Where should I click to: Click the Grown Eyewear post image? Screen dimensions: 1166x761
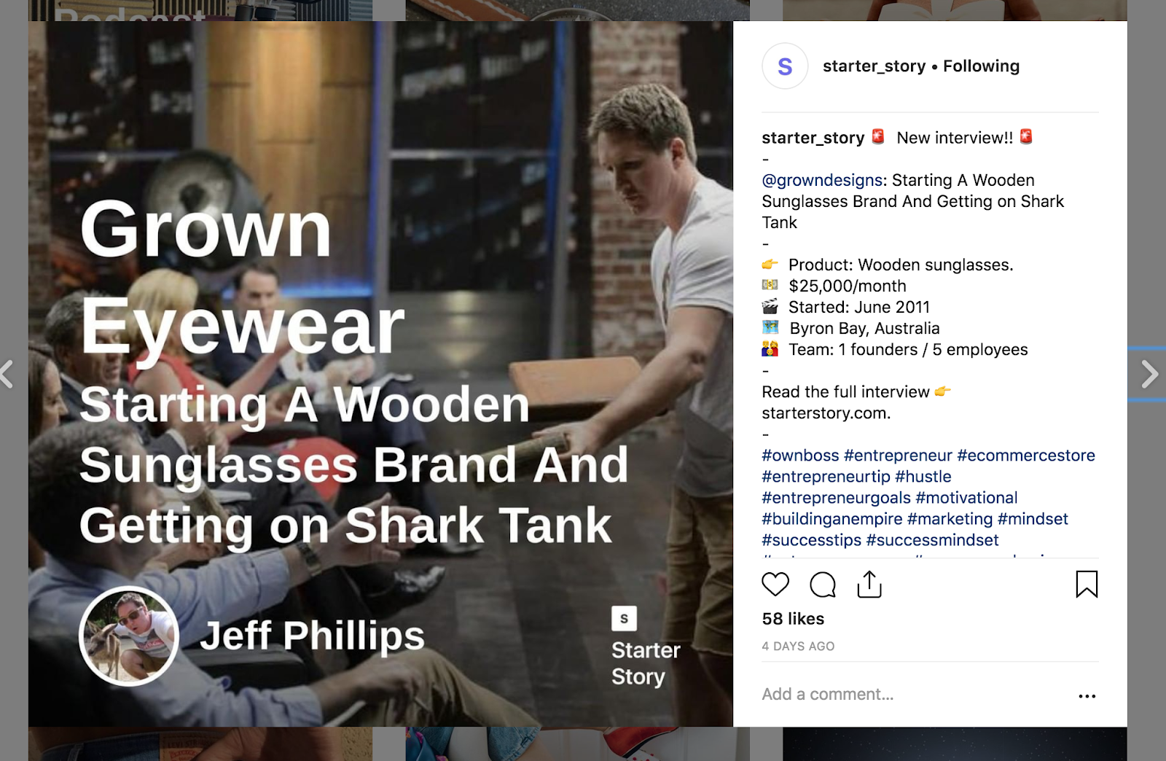point(380,374)
